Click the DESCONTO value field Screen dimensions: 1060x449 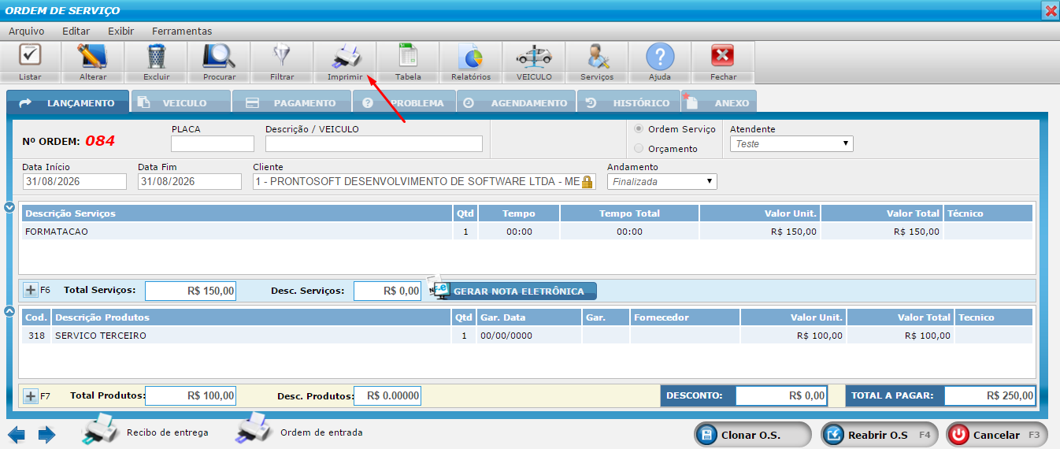[781, 395]
